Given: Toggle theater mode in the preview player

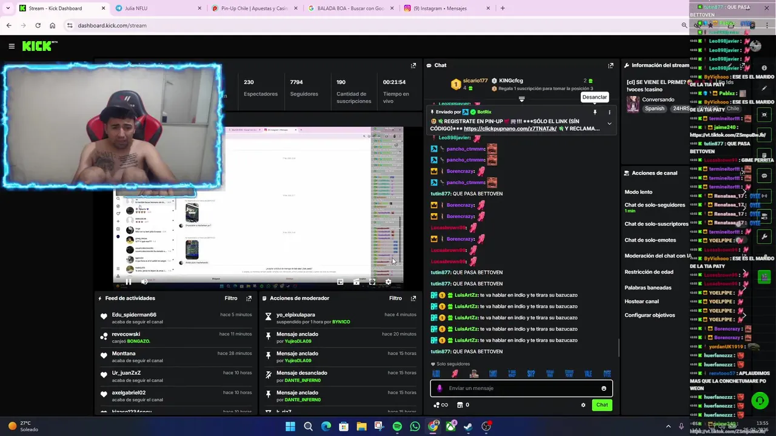Looking at the screenshot, I should point(356,282).
